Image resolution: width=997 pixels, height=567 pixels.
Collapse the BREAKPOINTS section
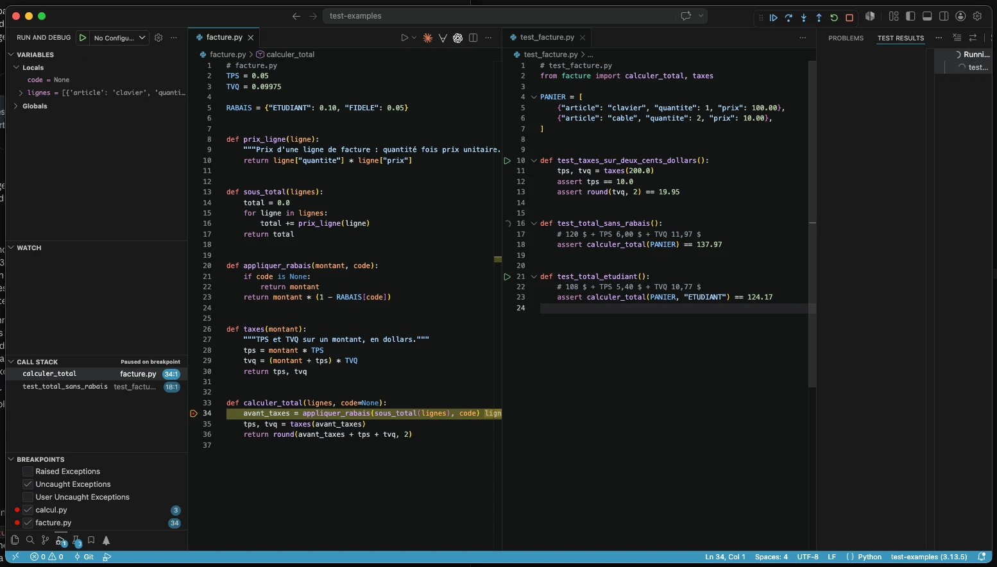(x=11, y=459)
